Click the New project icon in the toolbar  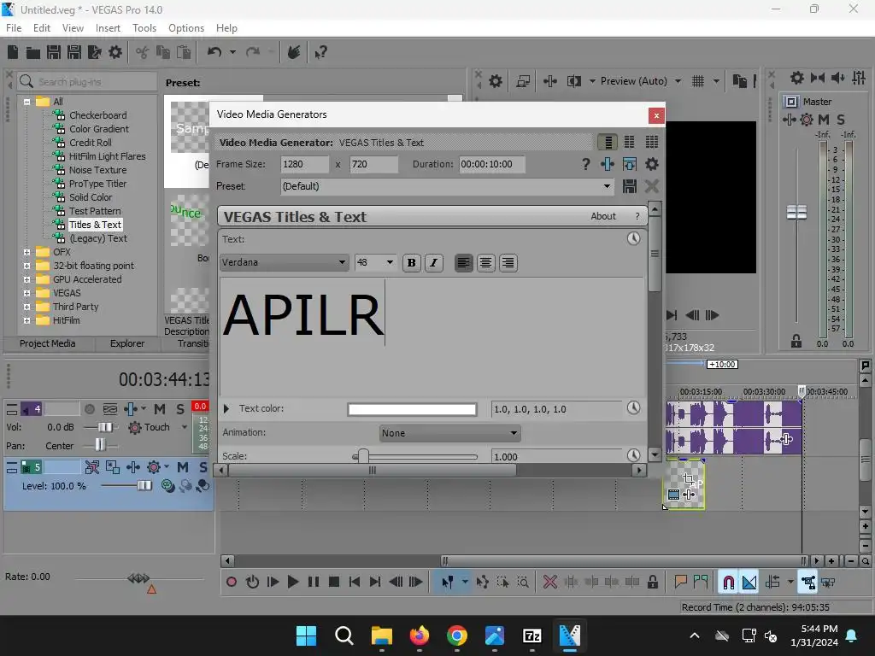(x=13, y=52)
